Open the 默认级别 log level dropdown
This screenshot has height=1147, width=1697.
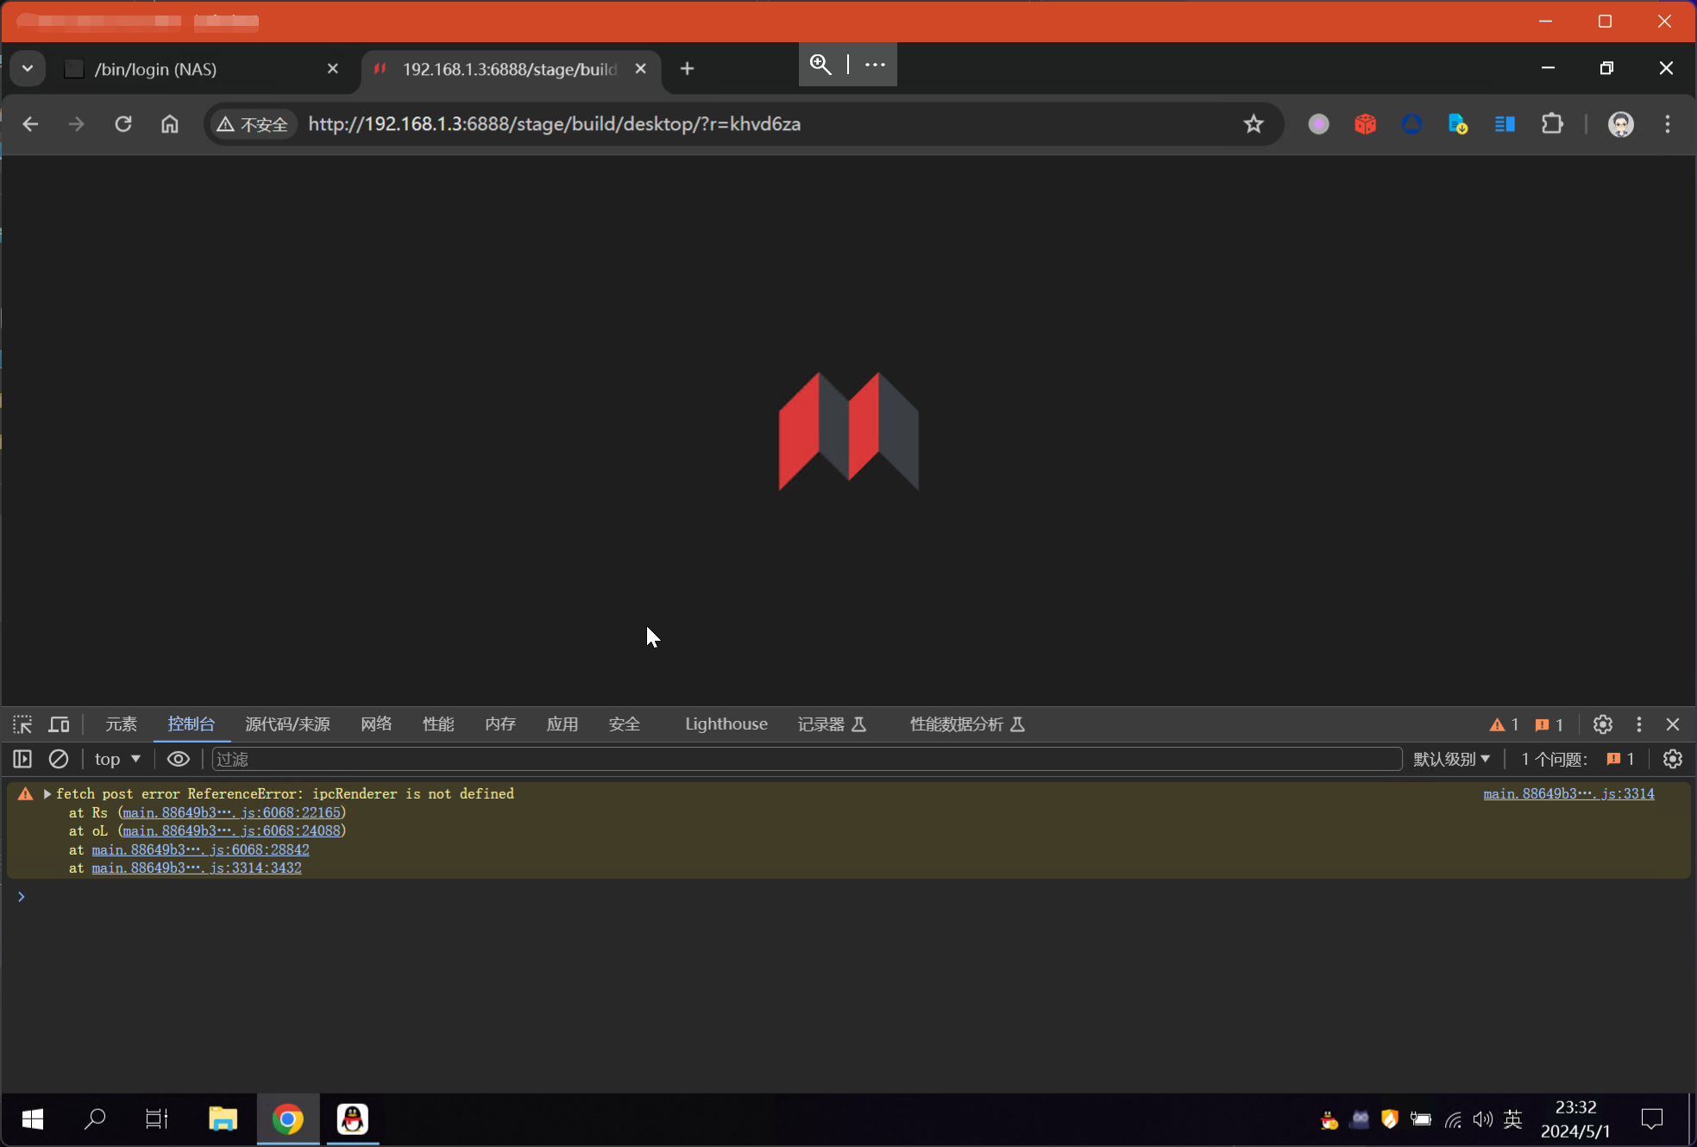1451,759
